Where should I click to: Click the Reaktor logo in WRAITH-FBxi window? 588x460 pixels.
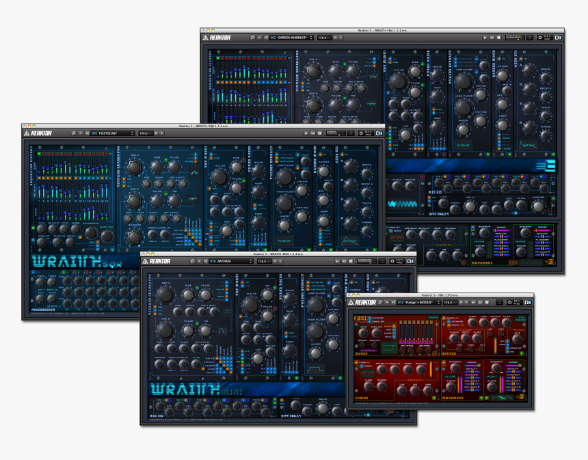(217, 38)
